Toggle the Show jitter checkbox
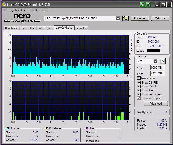 point(139,90)
